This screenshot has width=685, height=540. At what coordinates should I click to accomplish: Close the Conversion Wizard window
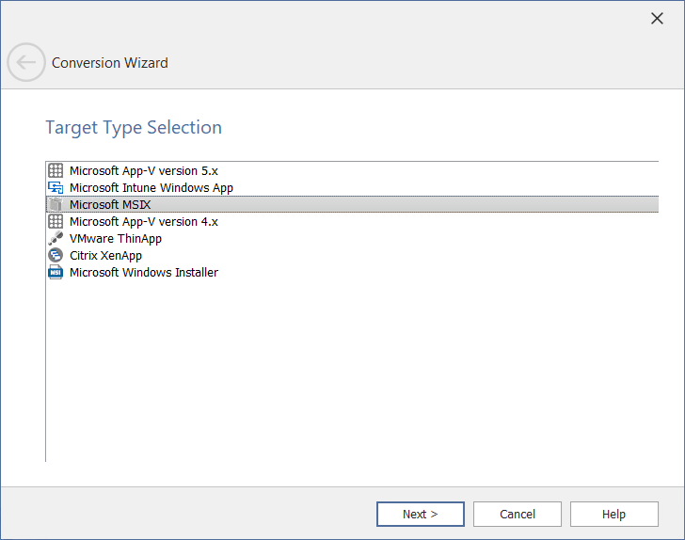[657, 19]
